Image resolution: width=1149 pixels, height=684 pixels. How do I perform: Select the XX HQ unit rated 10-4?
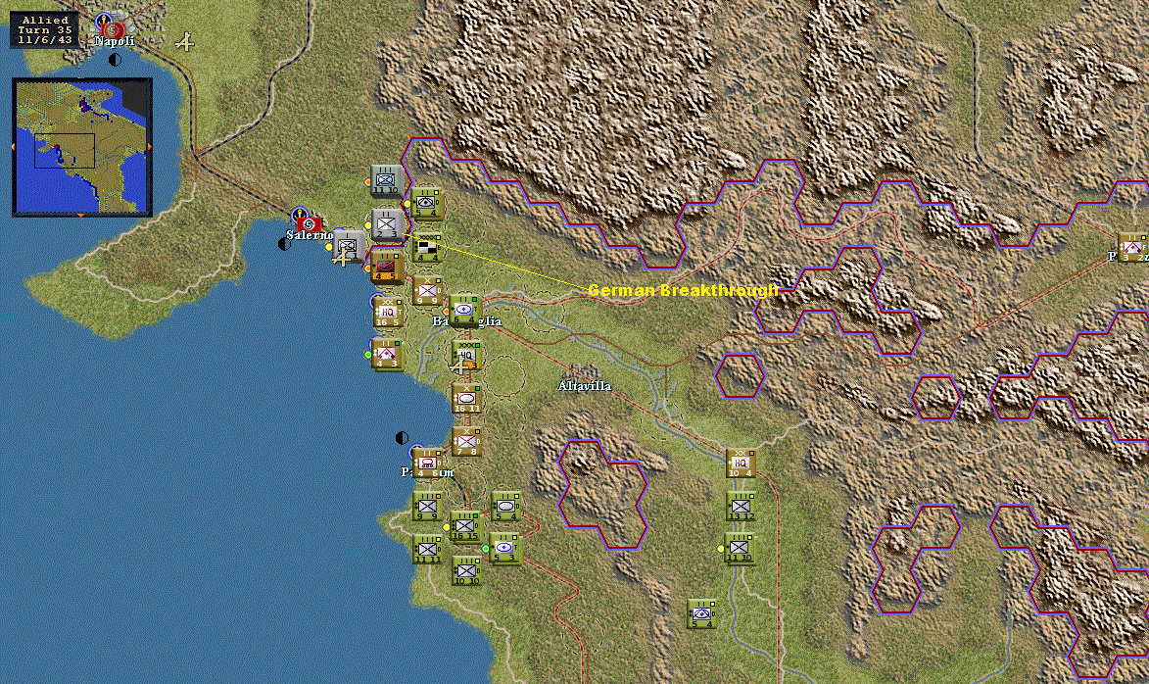tap(741, 464)
